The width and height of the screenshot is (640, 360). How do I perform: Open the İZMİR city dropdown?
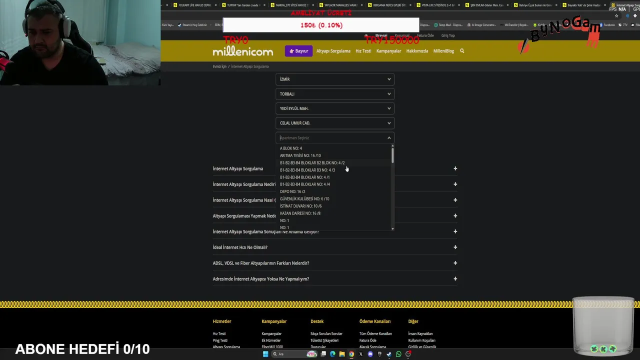pyautogui.click(x=335, y=79)
